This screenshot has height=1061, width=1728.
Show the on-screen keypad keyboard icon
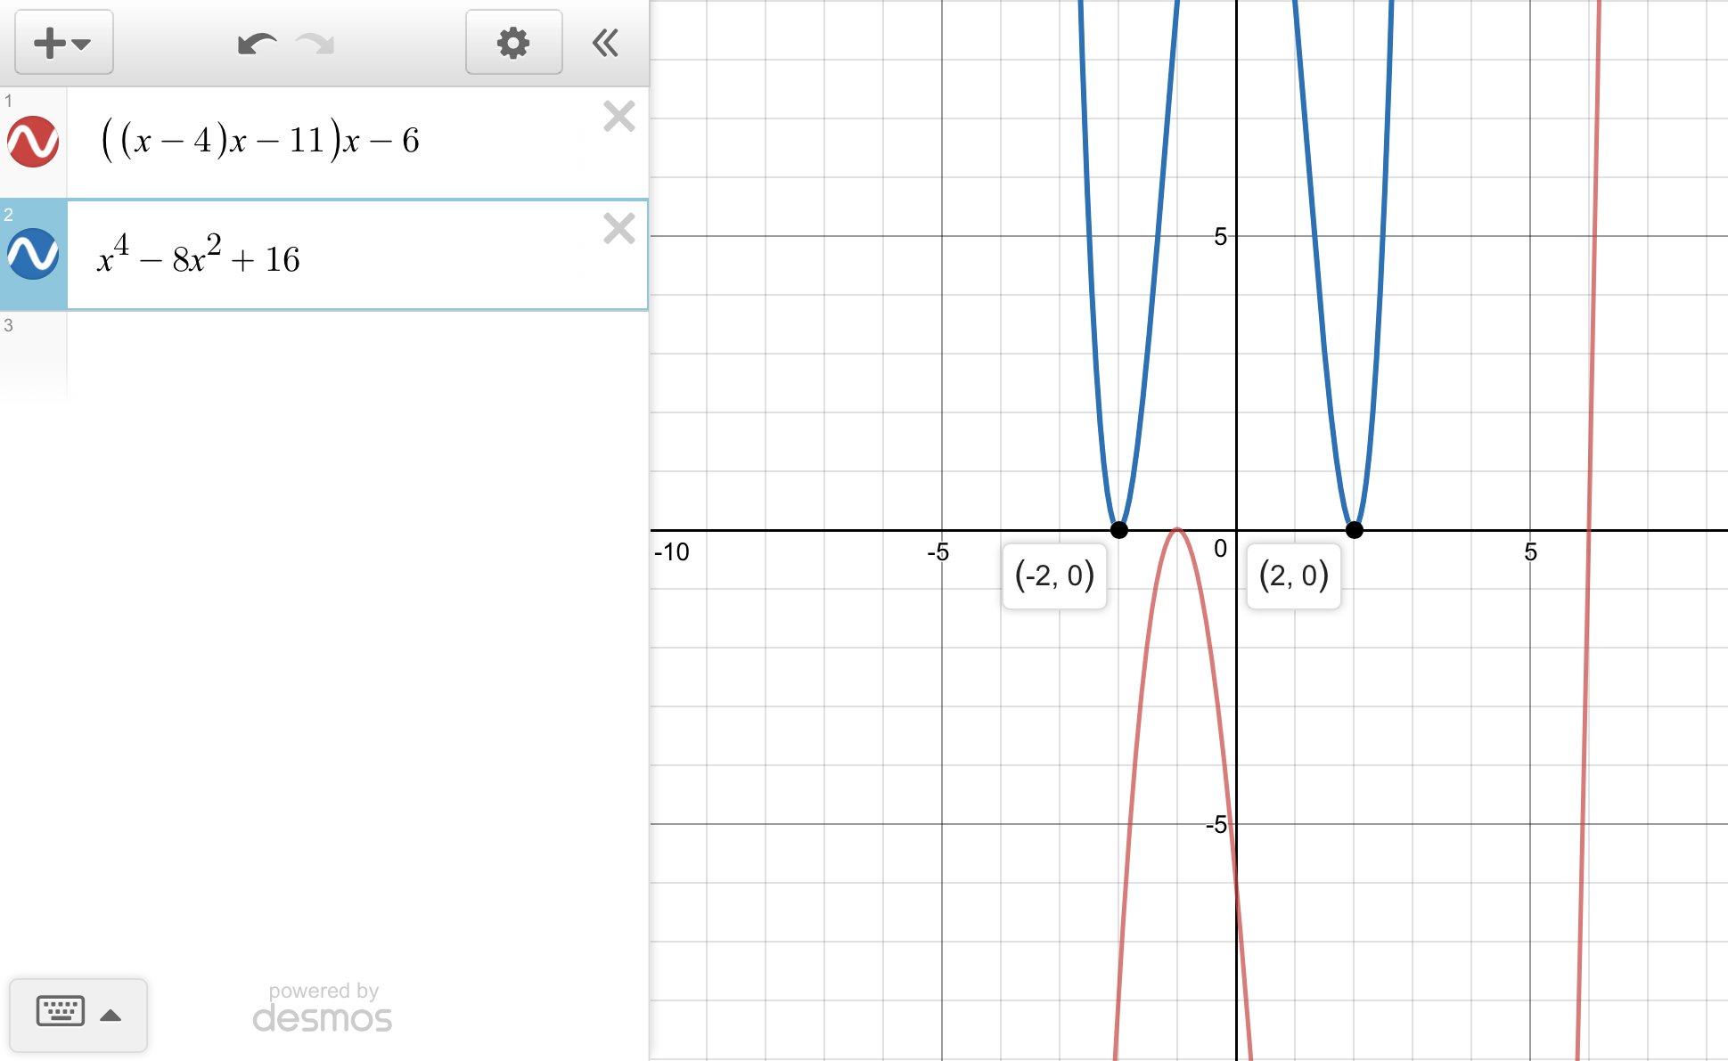(x=60, y=1012)
